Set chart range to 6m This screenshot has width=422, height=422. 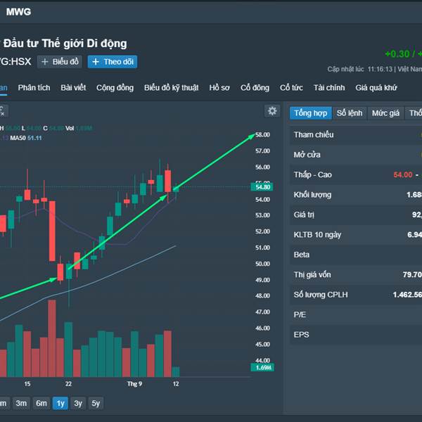pyautogui.click(x=41, y=403)
